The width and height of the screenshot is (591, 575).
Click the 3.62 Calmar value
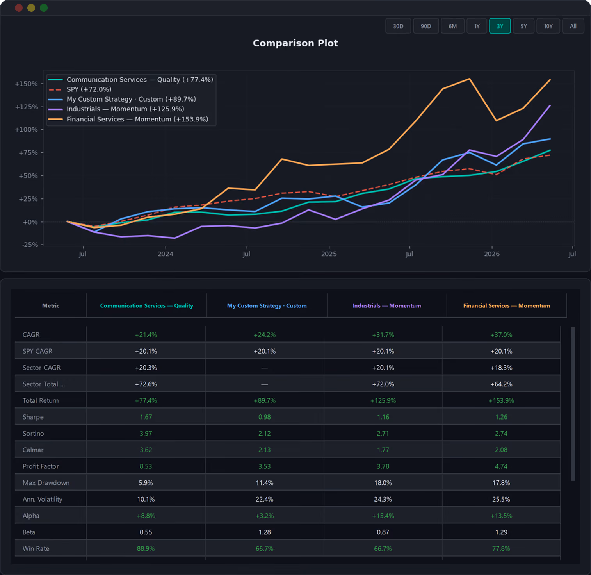(146, 450)
